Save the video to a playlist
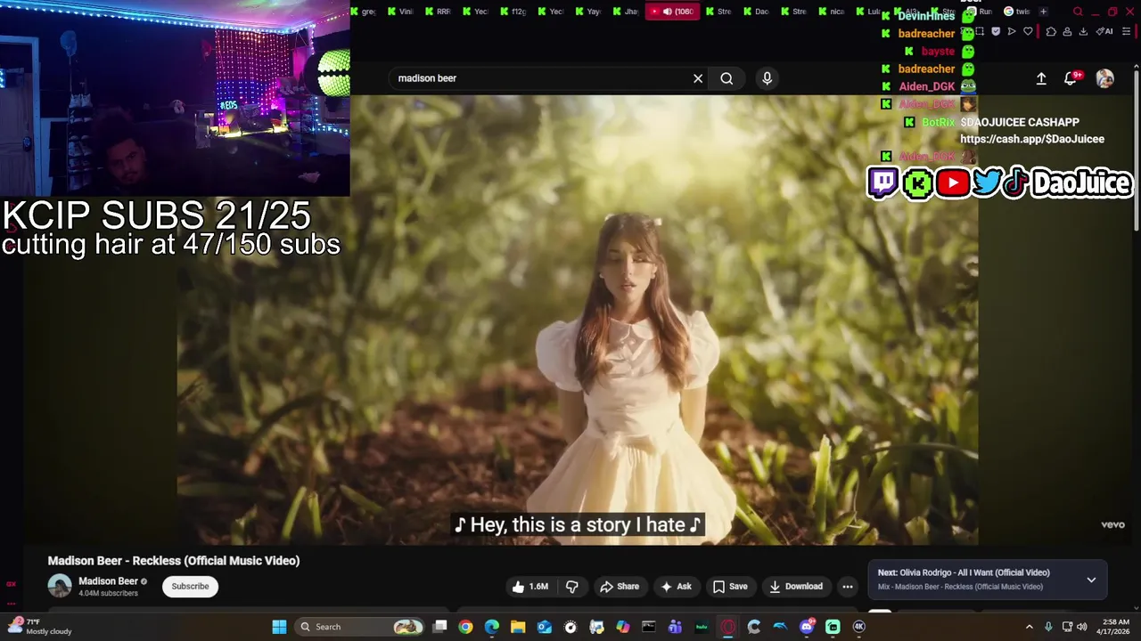Viewport: 1141px width, 641px height. tap(730, 587)
